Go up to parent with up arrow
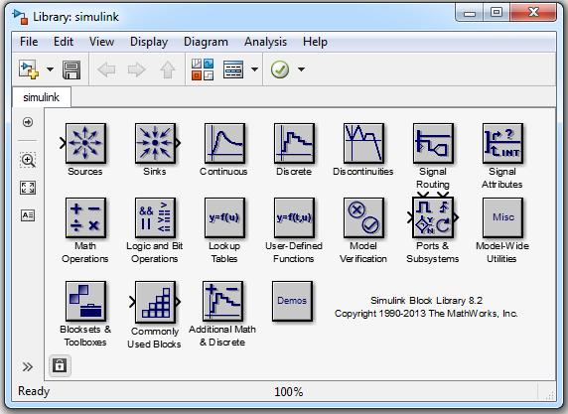568x414 pixels. click(x=168, y=69)
